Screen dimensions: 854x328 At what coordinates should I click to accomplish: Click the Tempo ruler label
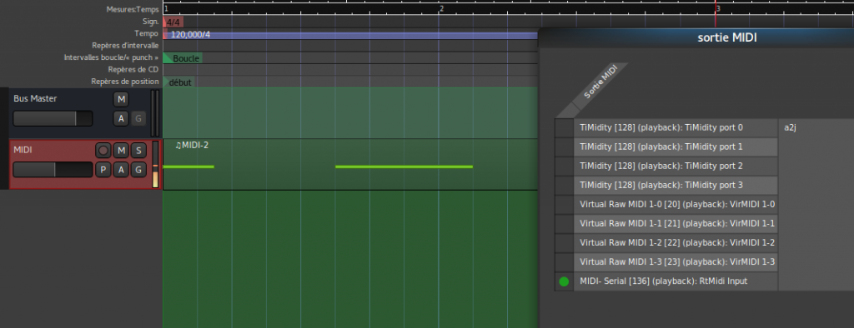(x=147, y=34)
